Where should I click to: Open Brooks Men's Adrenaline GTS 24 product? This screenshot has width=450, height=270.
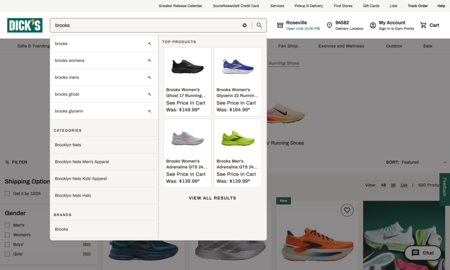[238, 153]
